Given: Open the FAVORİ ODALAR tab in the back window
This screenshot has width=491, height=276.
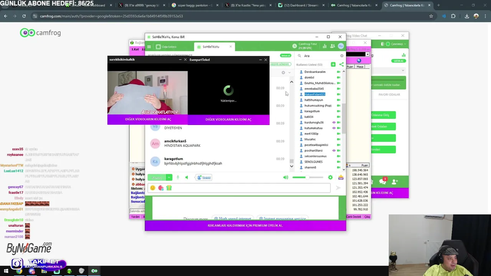Looking at the screenshot, I should [x=389, y=95].
